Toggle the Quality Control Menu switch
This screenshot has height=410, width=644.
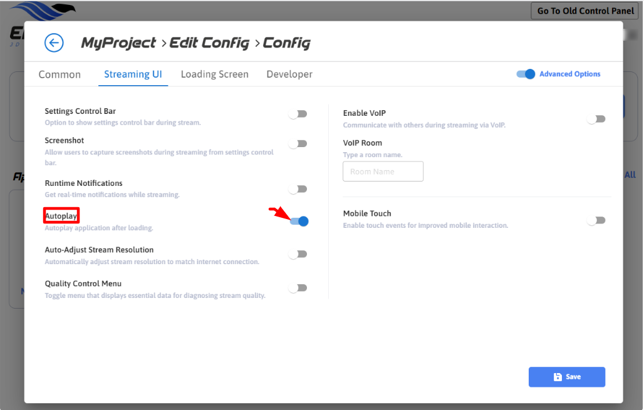298,288
